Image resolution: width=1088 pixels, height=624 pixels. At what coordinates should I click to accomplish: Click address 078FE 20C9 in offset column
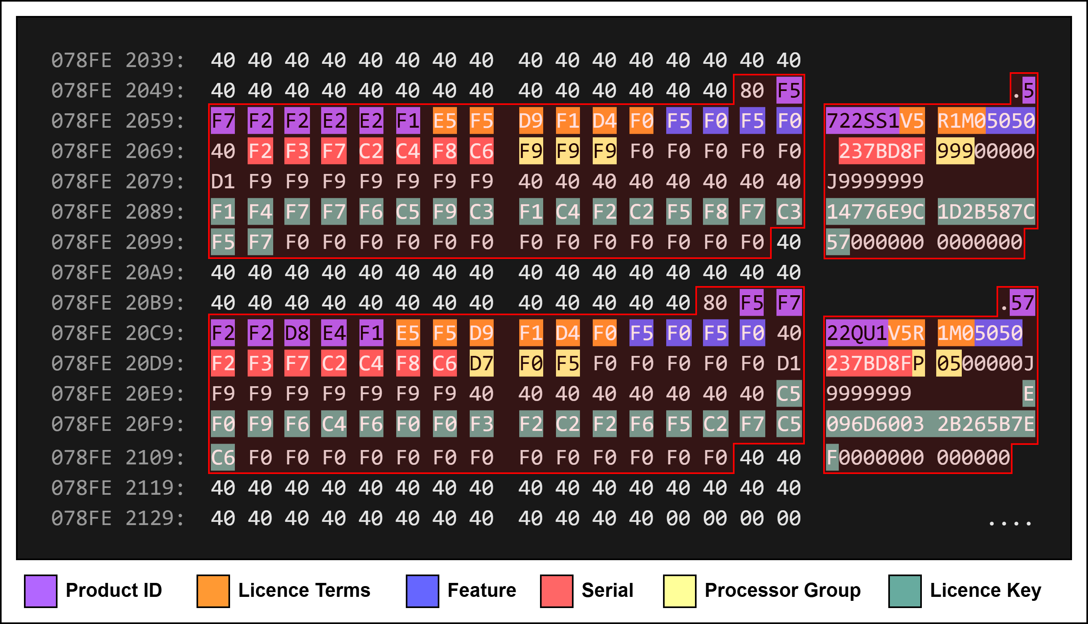117,333
